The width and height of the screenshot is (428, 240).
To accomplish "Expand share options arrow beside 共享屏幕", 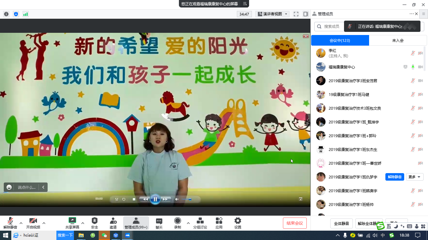I will pos(83,223).
